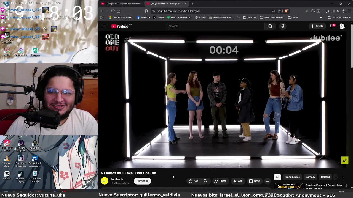Open browser extensions puzzle icon

tap(313, 11)
